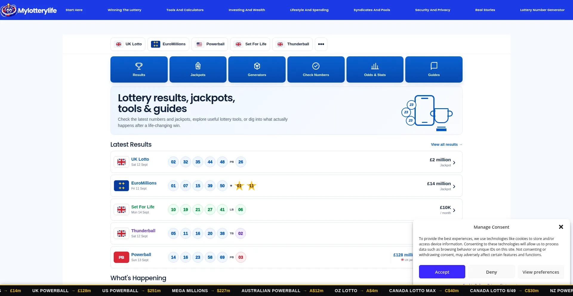This screenshot has width=573, height=296.
Task: Select the UK Lotto filter chip
Action: pyautogui.click(x=128, y=44)
